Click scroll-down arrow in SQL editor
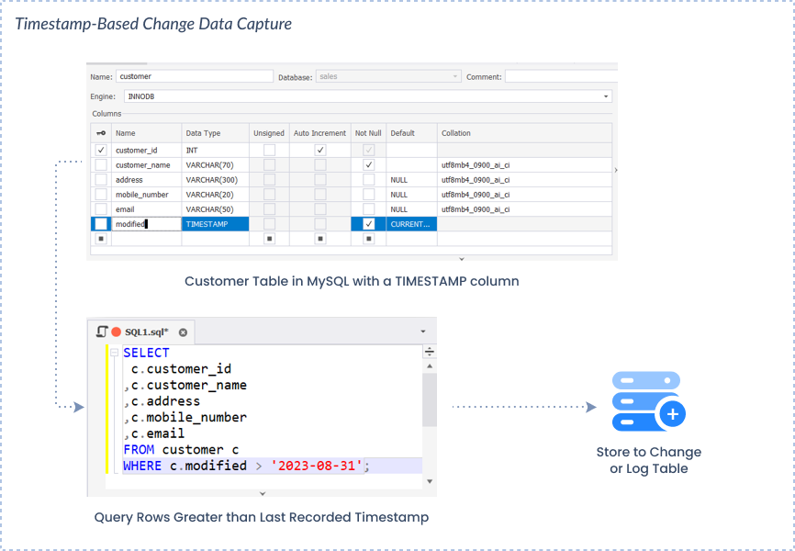 click(x=430, y=481)
